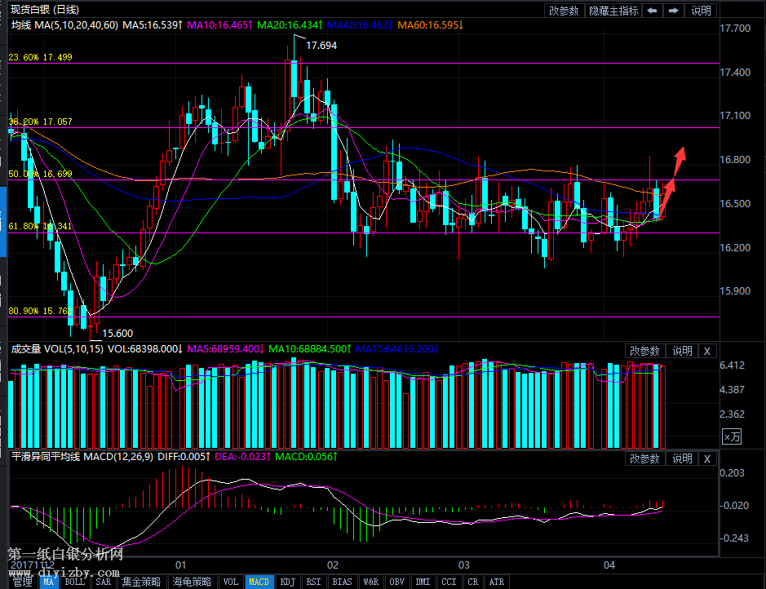
Task: Close the volume panel with X
Action: [706, 351]
